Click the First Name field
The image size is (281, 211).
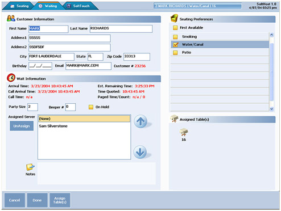pyautogui.click(x=48, y=29)
